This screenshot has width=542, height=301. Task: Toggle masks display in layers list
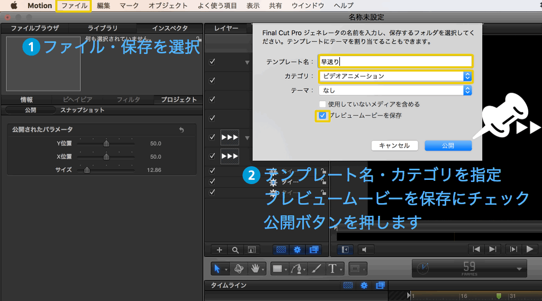point(281,250)
